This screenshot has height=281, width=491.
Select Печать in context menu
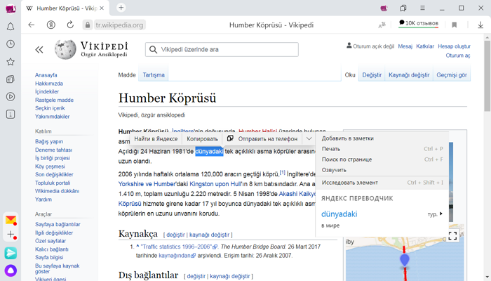coord(382,149)
